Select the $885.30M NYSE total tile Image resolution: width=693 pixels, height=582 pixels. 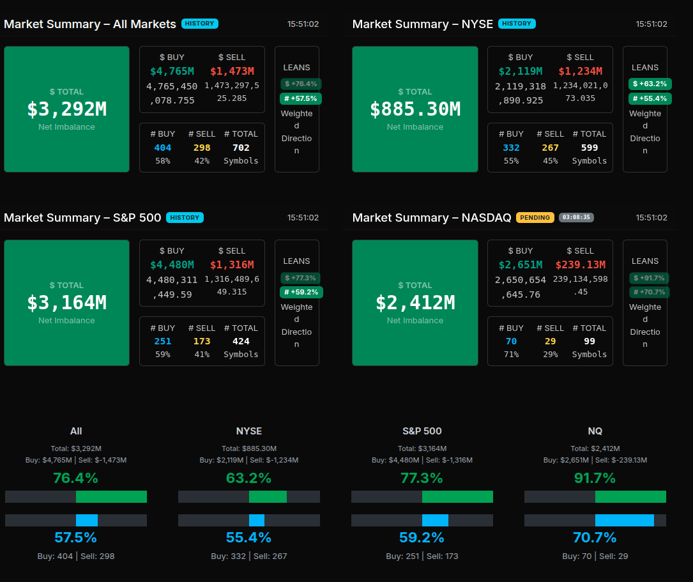pyautogui.click(x=415, y=109)
